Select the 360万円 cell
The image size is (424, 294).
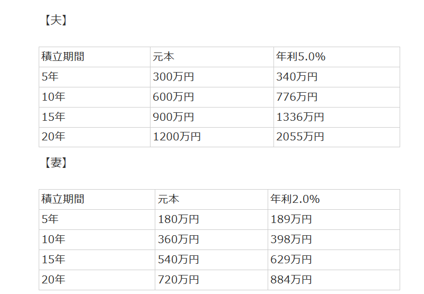pyautogui.click(x=179, y=239)
